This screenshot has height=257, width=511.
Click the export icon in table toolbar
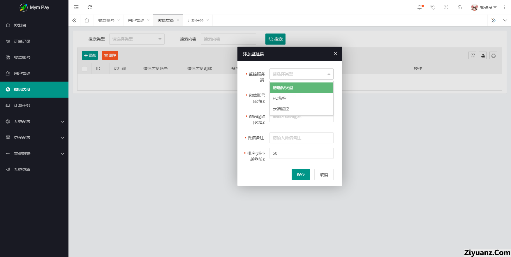[483, 55]
